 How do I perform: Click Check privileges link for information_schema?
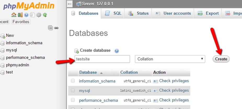click(x=174, y=81)
